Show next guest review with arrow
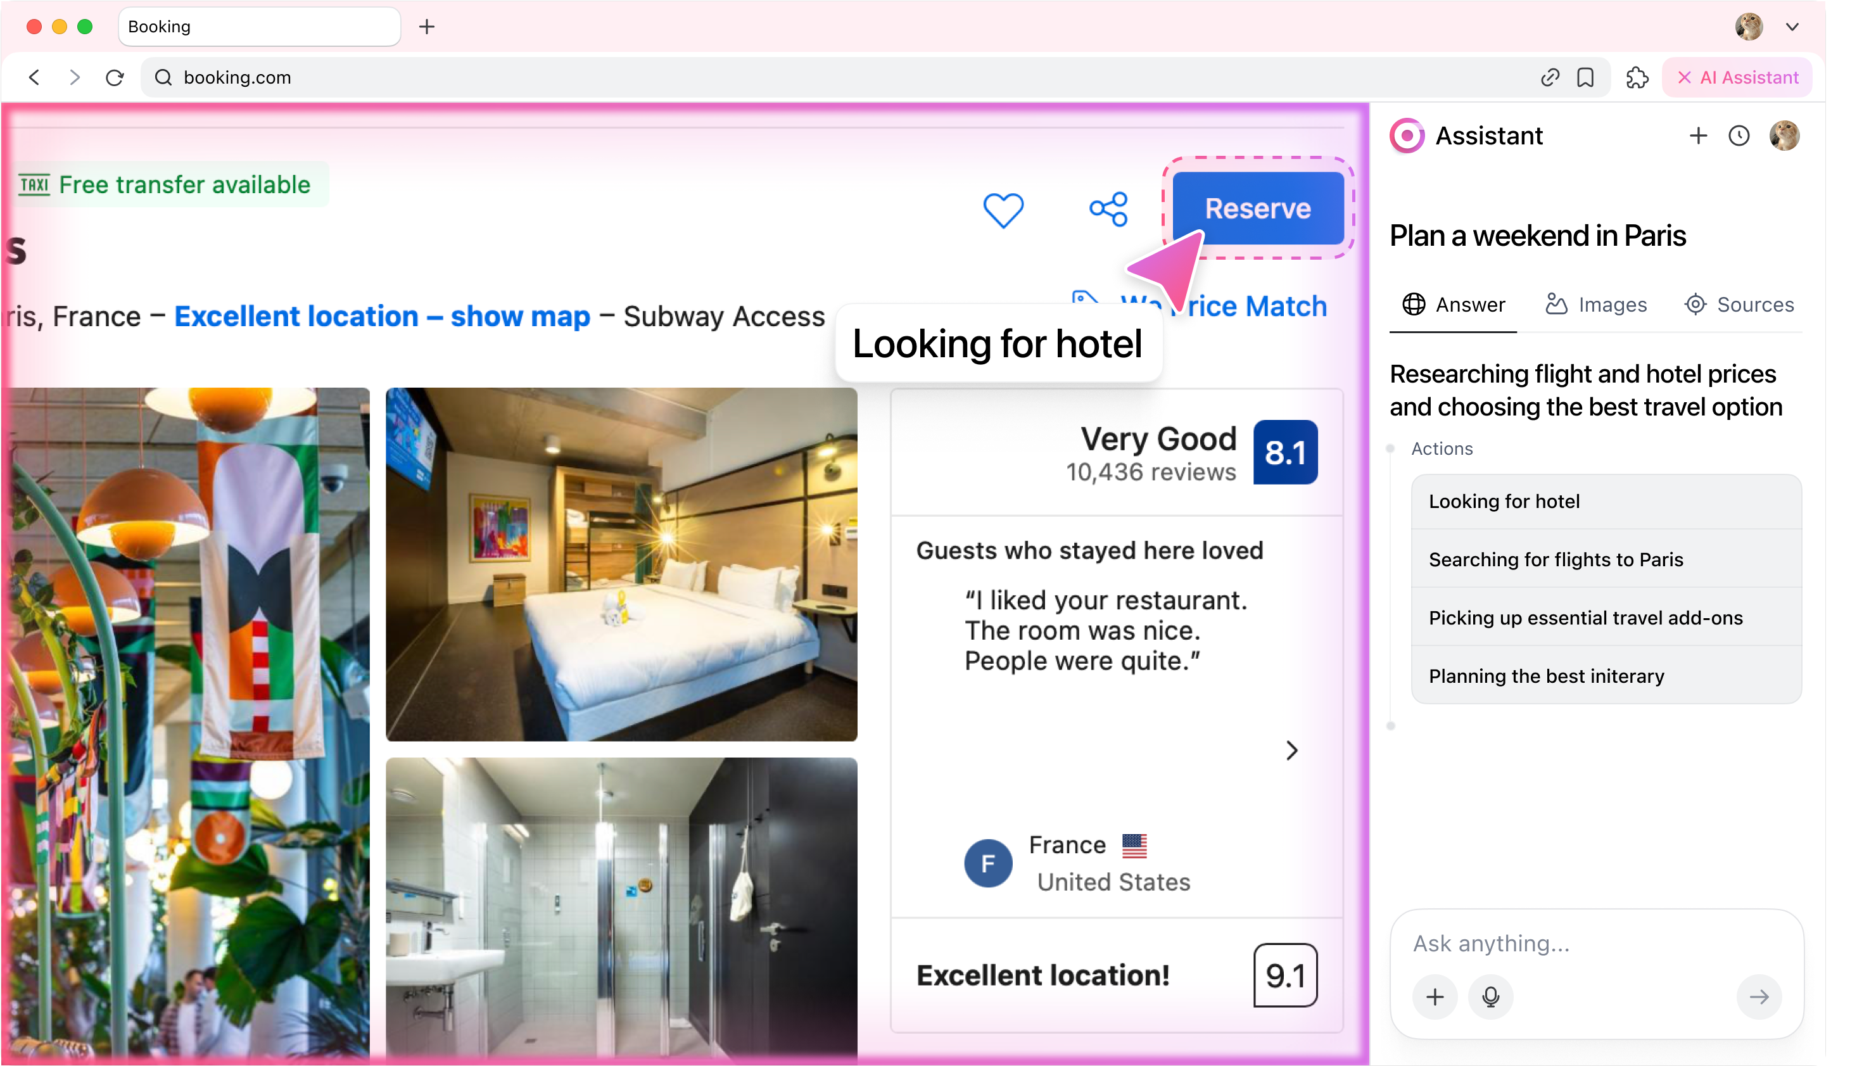Screen dimensions: 1876x1066 click(1292, 751)
